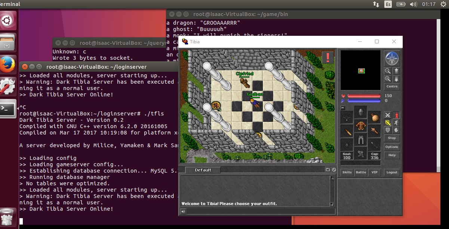This screenshot has width=449, height=229.
Task: Click the player character Godbon
Action: point(256,103)
